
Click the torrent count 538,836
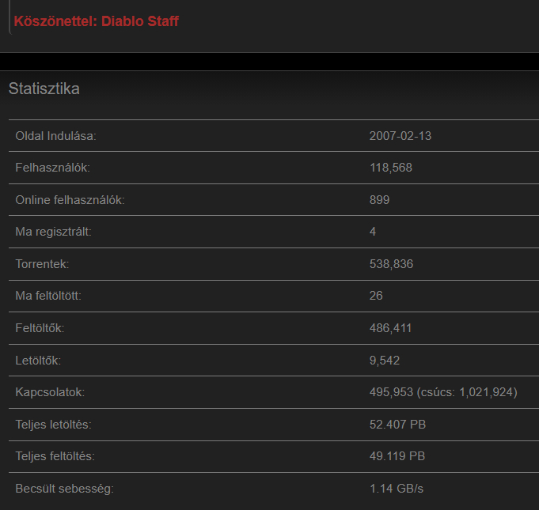click(391, 264)
